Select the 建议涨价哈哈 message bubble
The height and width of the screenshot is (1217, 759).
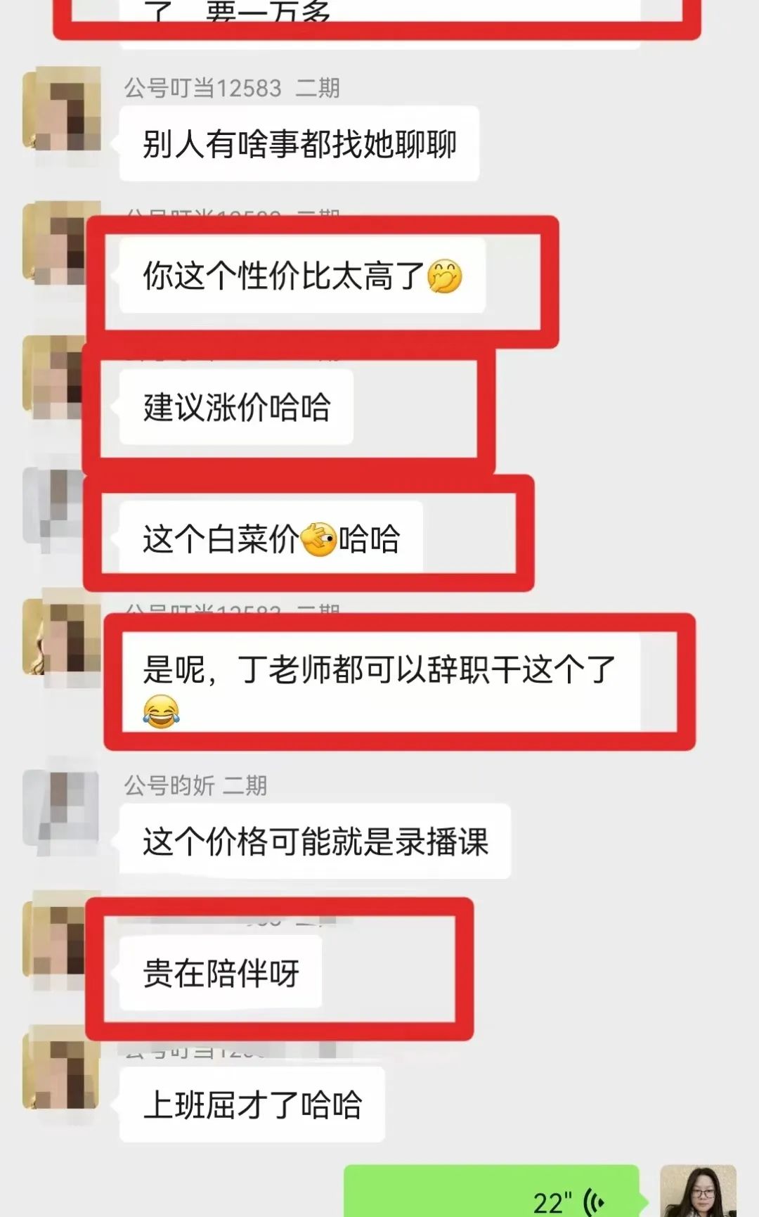[237, 407]
